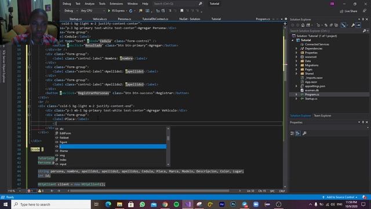Click the Sync with Active Document icon
The height and width of the screenshot is (209, 371).
(326, 25)
